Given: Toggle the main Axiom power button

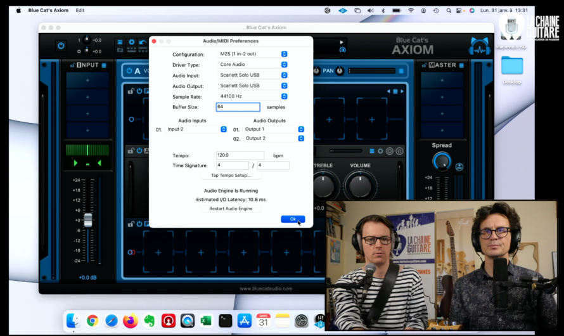Looking at the screenshot, I should click(61, 46).
